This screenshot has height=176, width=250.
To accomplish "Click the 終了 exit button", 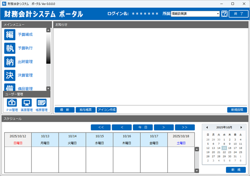I will [238, 14].
